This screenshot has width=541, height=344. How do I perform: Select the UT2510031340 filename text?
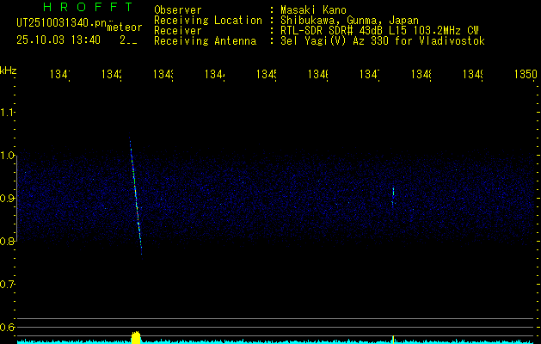(59, 22)
